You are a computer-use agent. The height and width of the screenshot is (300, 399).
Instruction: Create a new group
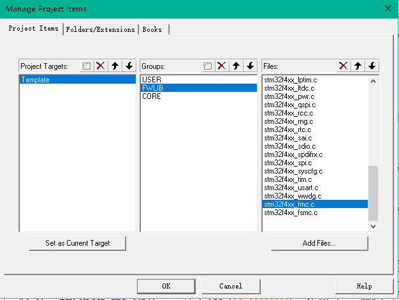[208, 66]
